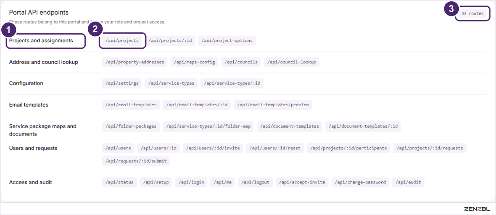
Task: Click the /api/projects/:id/requests chip
Action: click(430, 148)
